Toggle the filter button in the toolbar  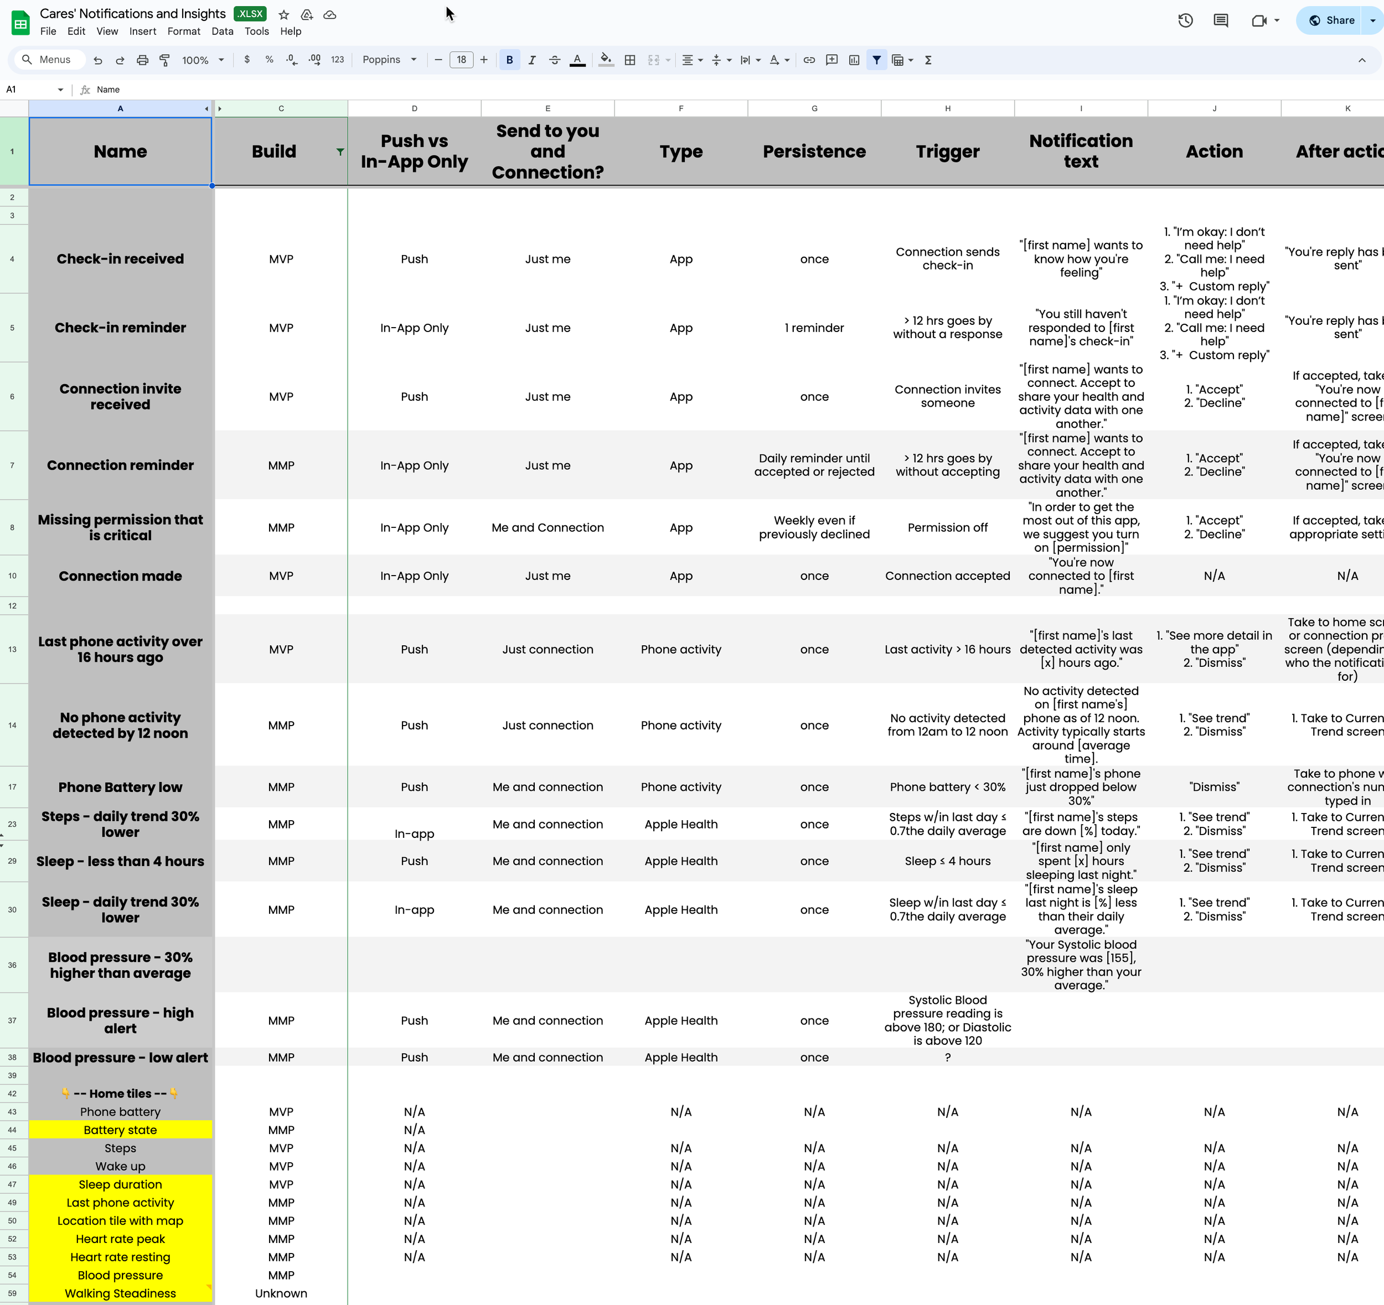click(x=876, y=60)
